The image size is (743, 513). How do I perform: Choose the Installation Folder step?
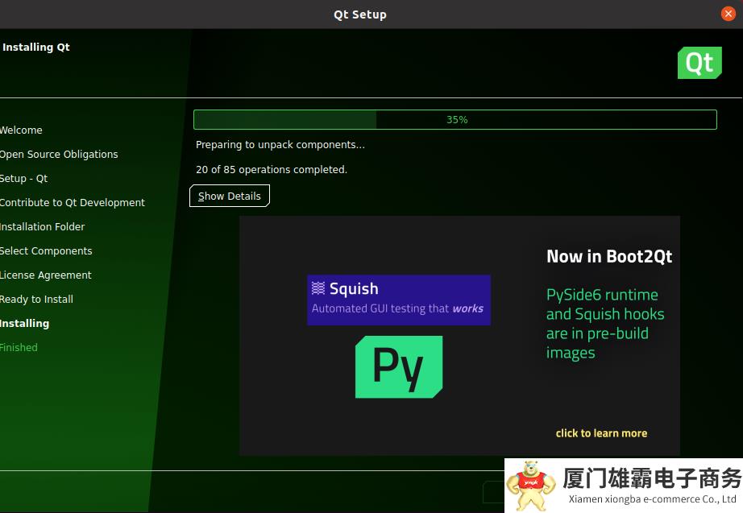click(x=42, y=227)
